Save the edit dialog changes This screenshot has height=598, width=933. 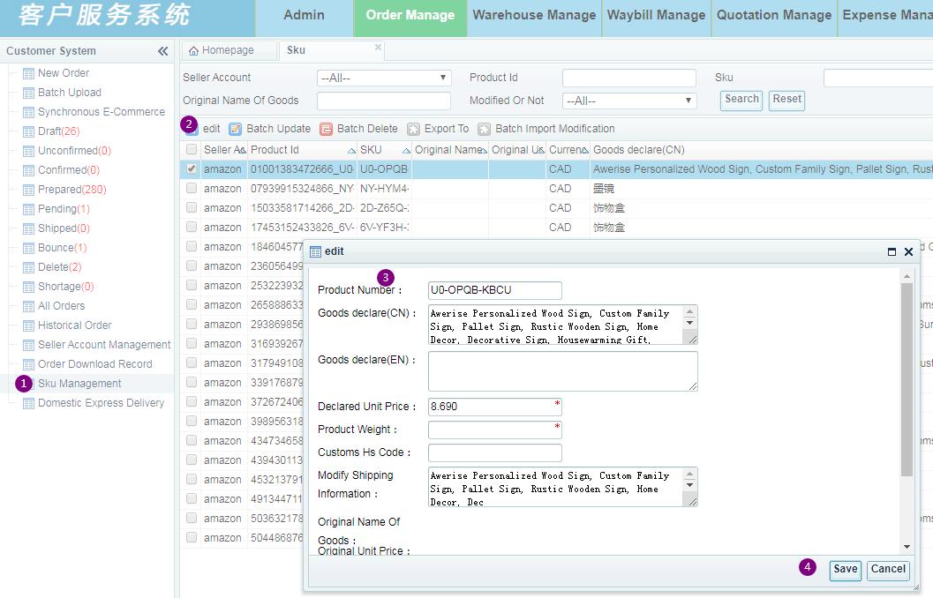845,570
